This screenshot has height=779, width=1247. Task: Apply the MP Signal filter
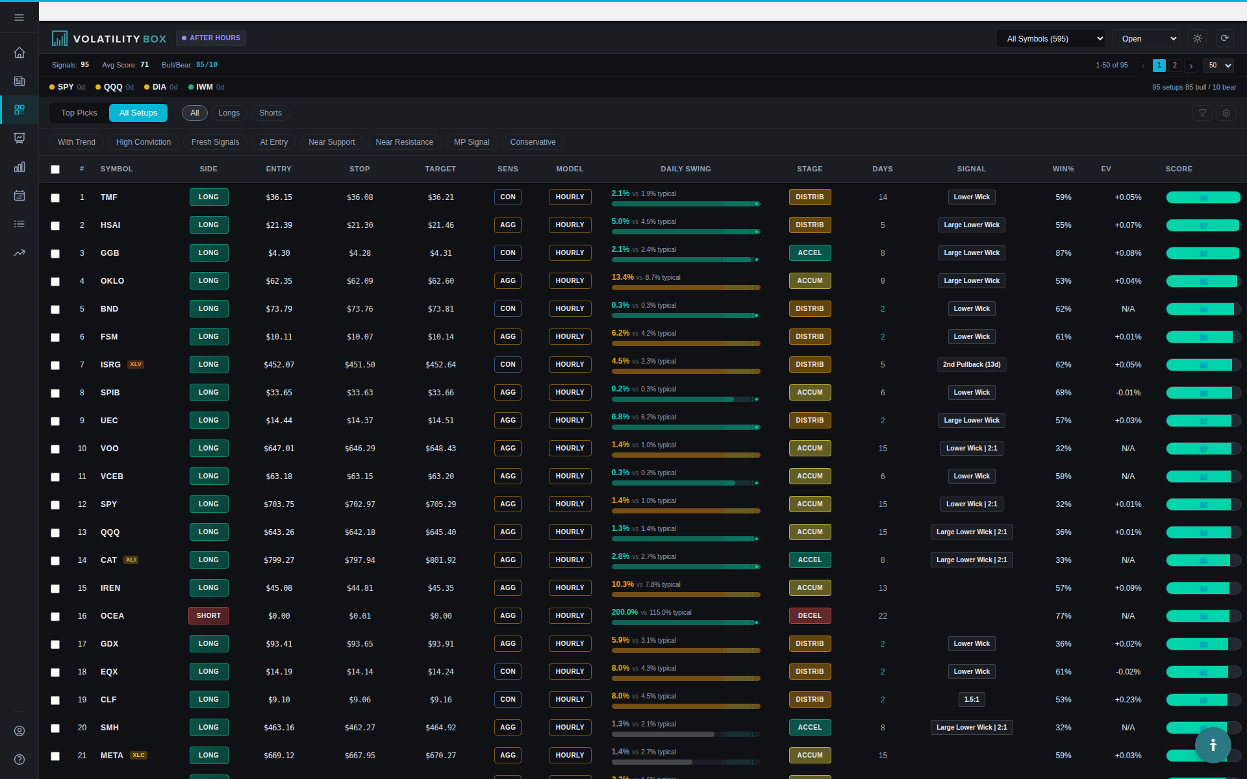pos(472,142)
